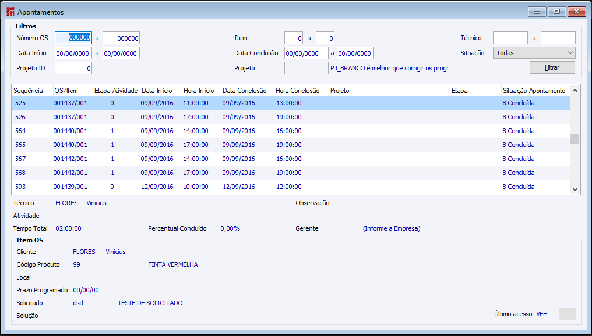
Task: Click the ellipsis button beside Último acesso
Action: coord(567,314)
